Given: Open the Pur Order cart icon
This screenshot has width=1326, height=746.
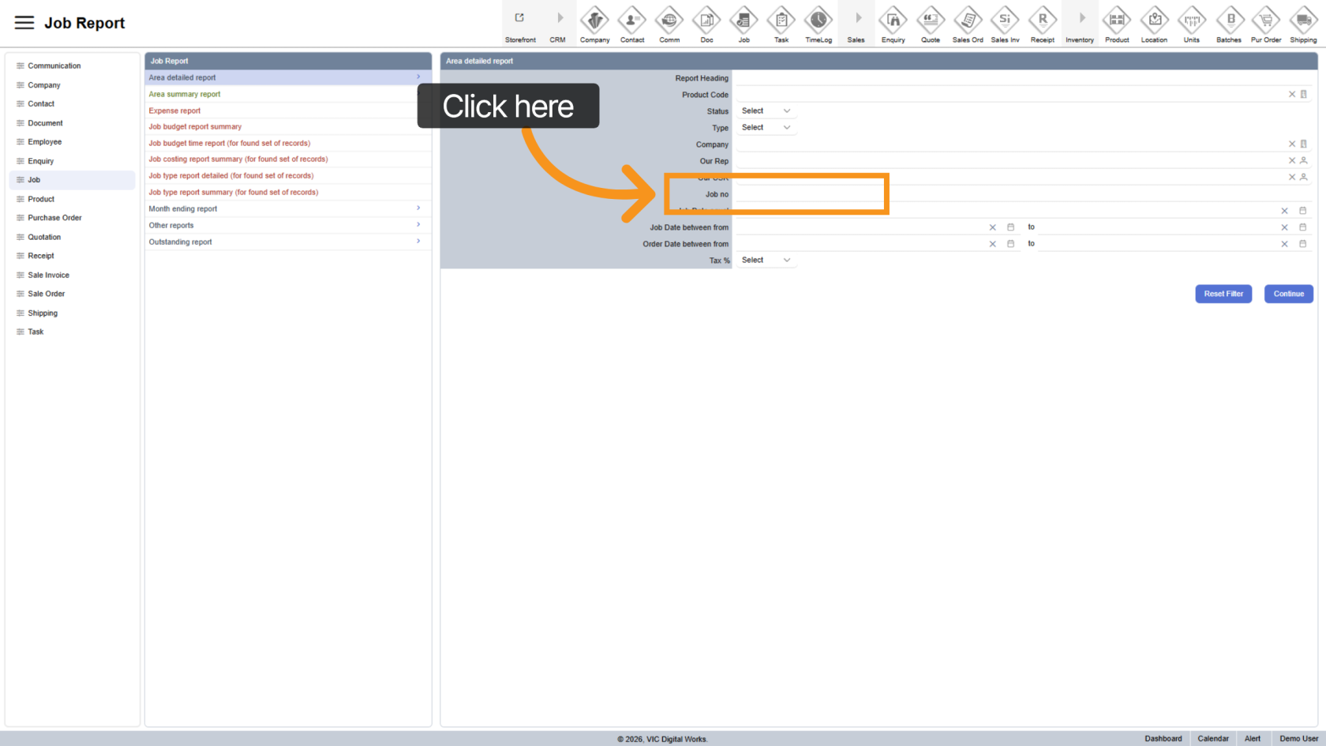Looking at the screenshot, I should [x=1266, y=21].
